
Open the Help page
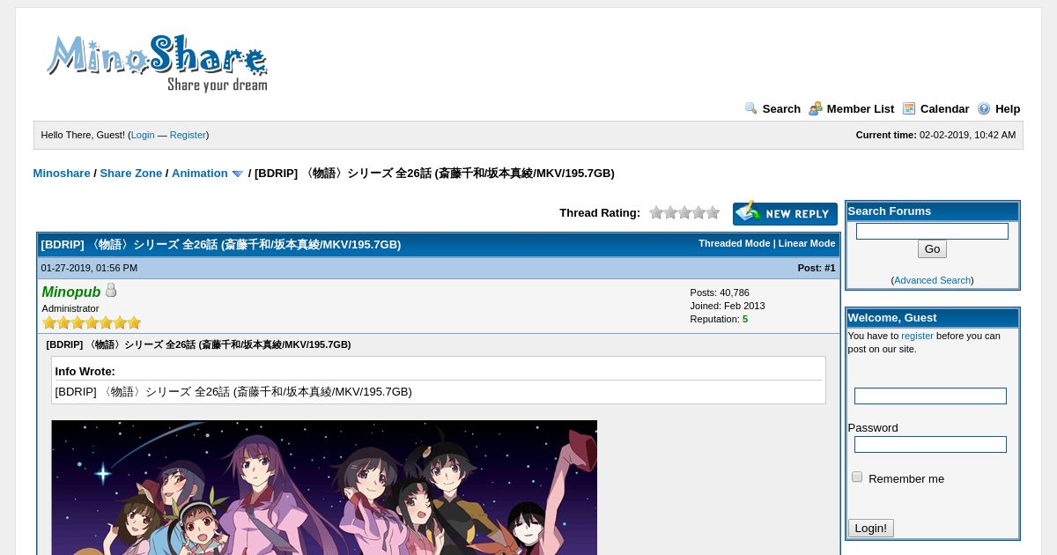point(1008,109)
